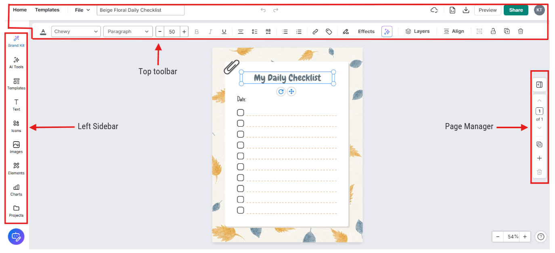Open the AI Tools sidebar panel
The height and width of the screenshot is (253, 555).
point(16,62)
